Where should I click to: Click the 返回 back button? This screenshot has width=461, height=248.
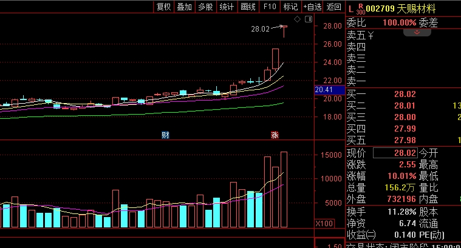[333, 7]
